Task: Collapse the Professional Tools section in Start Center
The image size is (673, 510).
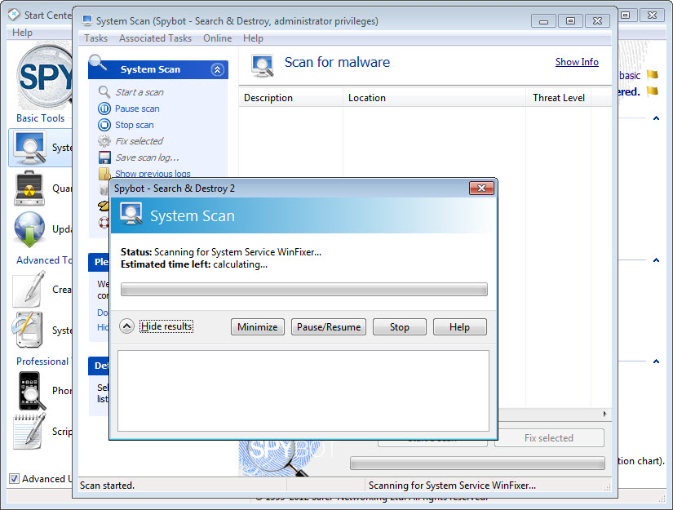Action: tap(656, 361)
